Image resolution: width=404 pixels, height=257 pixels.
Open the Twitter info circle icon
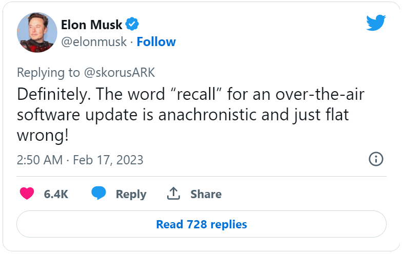tap(376, 159)
